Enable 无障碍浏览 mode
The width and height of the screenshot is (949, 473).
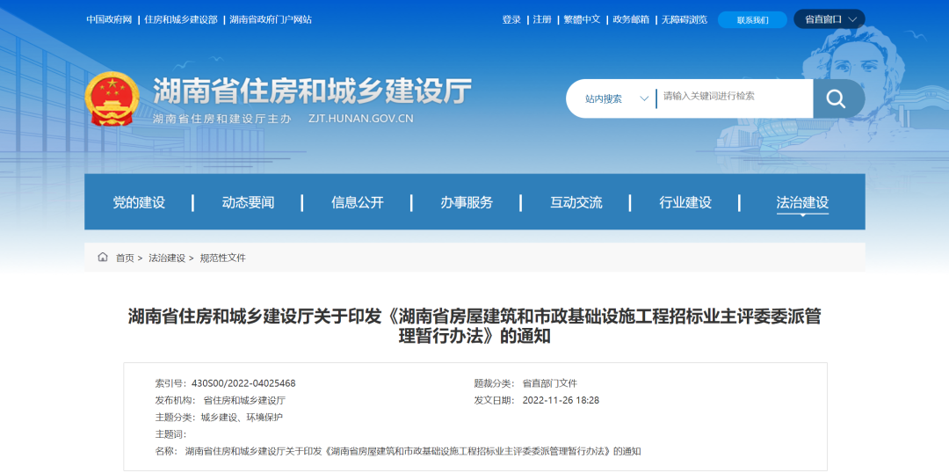684,19
